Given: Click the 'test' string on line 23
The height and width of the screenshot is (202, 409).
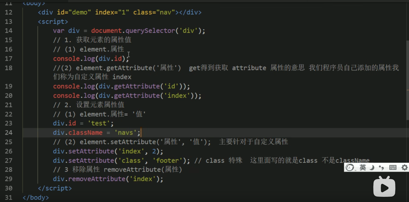Looking at the screenshot, I should [99, 123].
